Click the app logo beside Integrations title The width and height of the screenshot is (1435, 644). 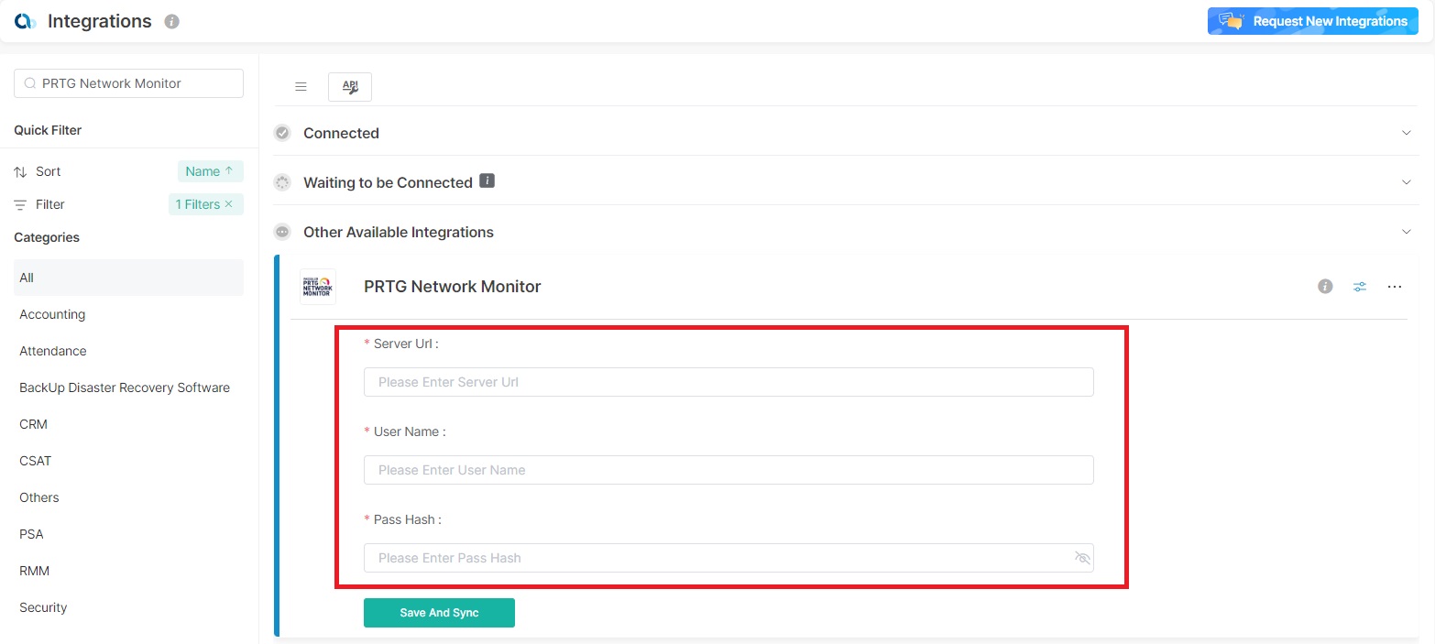coord(25,21)
